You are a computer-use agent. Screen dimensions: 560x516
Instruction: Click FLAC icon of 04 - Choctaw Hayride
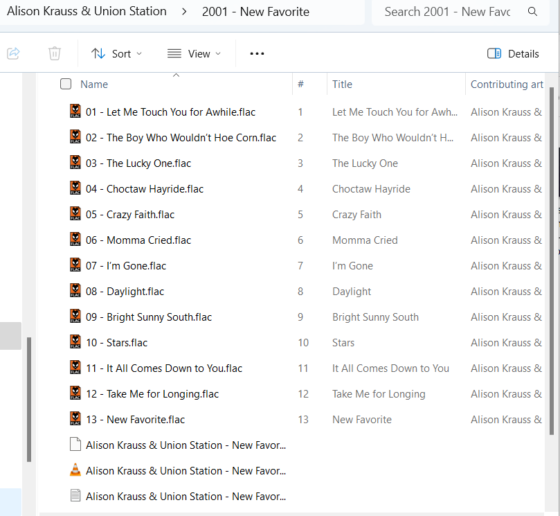point(75,188)
